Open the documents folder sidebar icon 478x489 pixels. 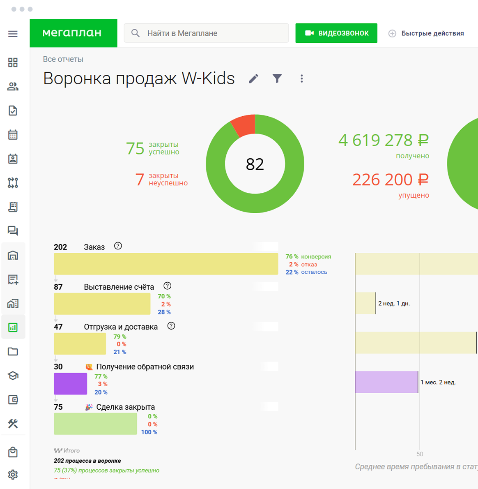click(13, 351)
